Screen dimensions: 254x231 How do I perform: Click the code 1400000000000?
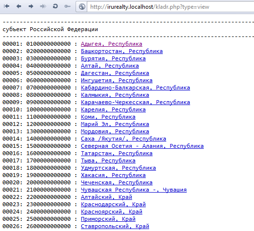49,139
